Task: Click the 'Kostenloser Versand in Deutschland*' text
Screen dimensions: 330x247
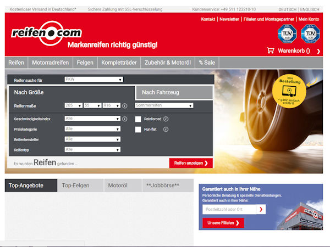Action: (x=43, y=9)
